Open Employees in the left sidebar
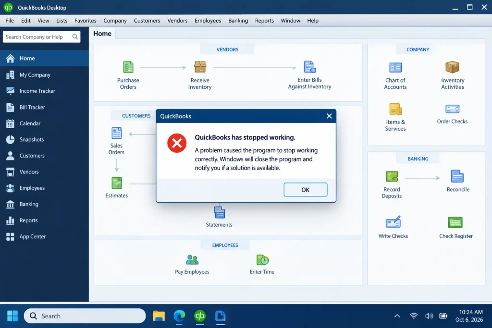 (44, 188)
